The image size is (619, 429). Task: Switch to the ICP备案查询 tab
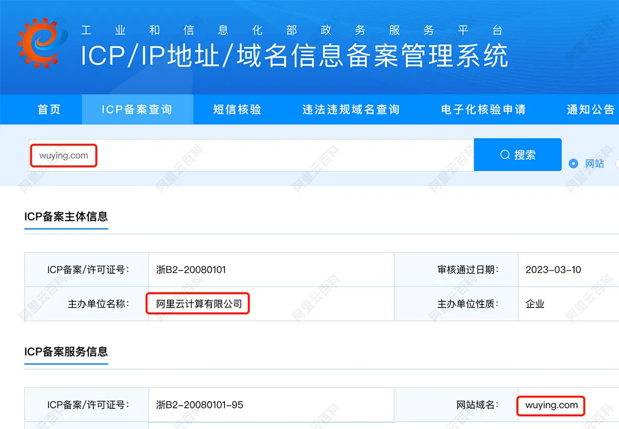[x=137, y=109]
